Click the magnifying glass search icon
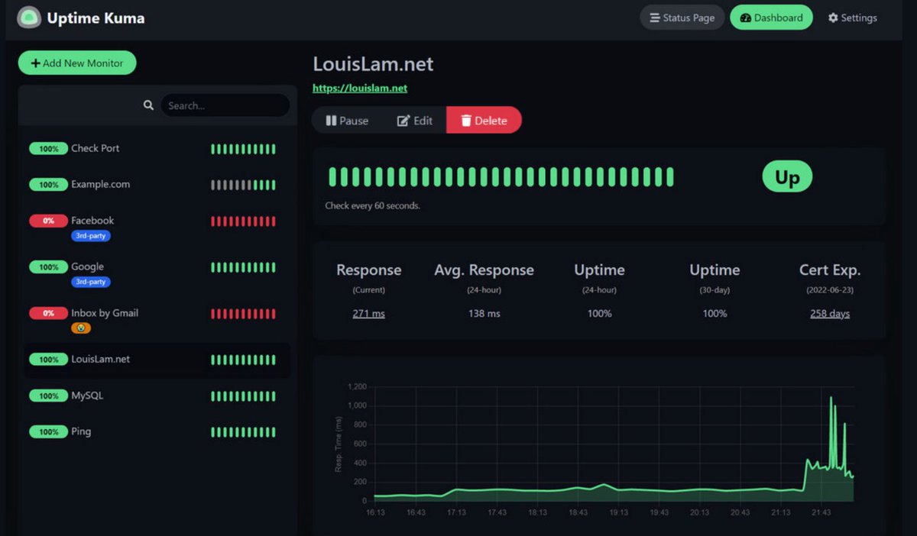The image size is (917, 536). tap(148, 105)
